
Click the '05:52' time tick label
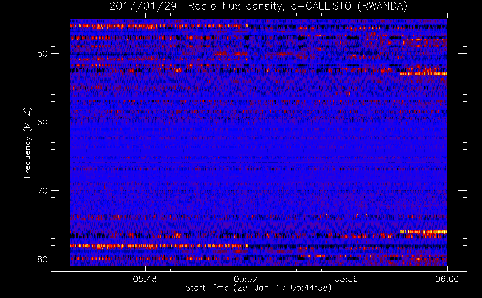click(246, 279)
